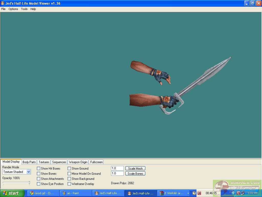Viewport: 262px width, 197px height.
Task: Click the Opacity slider handle
Action: (x=29, y=183)
